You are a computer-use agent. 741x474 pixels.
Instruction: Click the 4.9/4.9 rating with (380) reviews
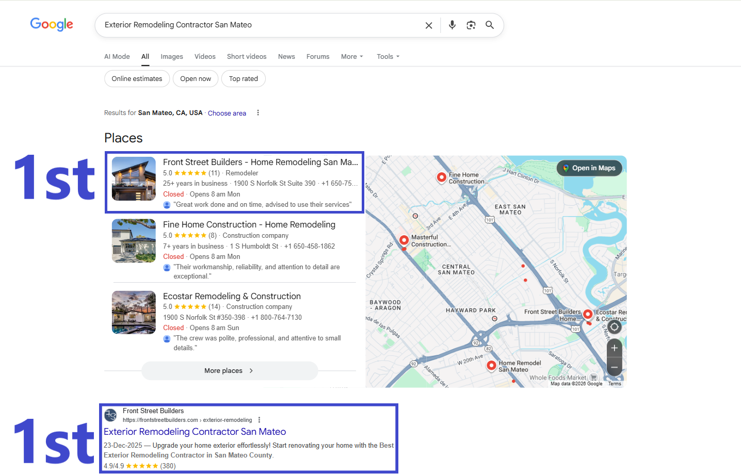140,466
